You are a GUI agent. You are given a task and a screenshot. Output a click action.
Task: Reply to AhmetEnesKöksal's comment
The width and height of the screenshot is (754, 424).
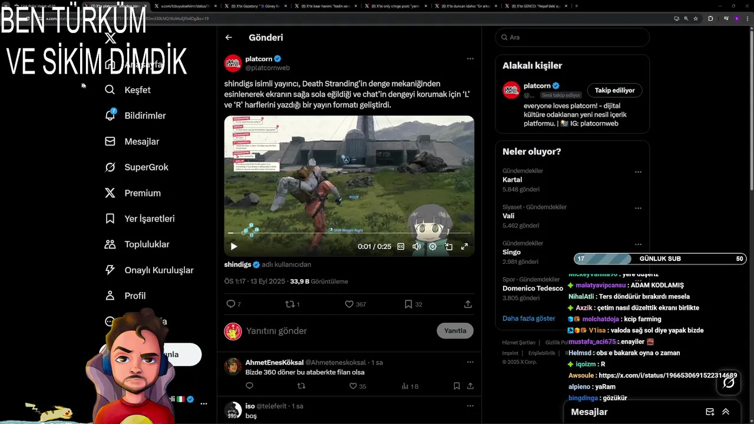[249, 386]
